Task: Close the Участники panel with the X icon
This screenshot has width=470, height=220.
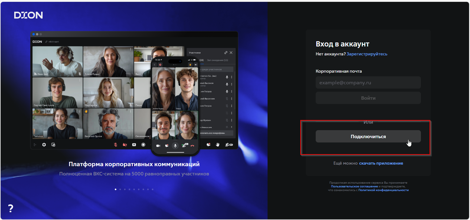Action: tap(231, 53)
